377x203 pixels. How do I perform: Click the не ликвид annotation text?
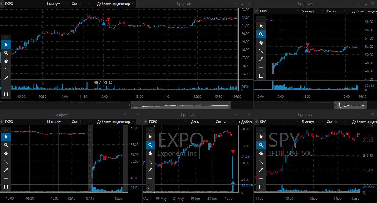tap(103, 82)
